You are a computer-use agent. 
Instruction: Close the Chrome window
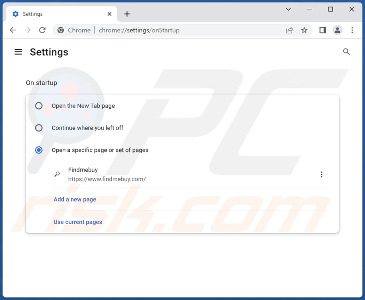click(352, 9)
